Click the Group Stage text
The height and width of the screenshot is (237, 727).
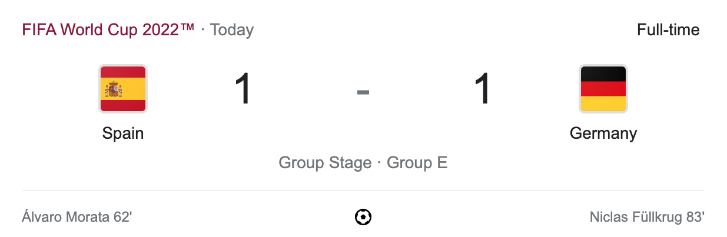pos(325,163)
